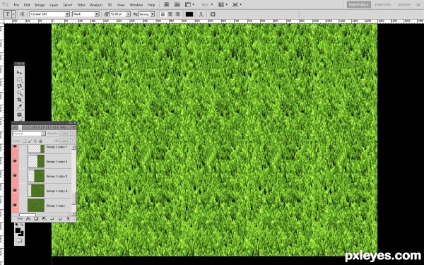Viewport: 424px width, 265px height.
Task: Open the Layer menu
Action: [x=54, y=5]
